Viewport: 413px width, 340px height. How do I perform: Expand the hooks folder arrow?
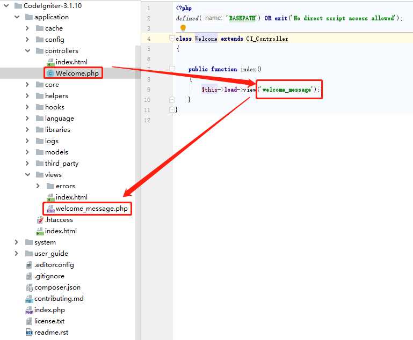(27, 107)
